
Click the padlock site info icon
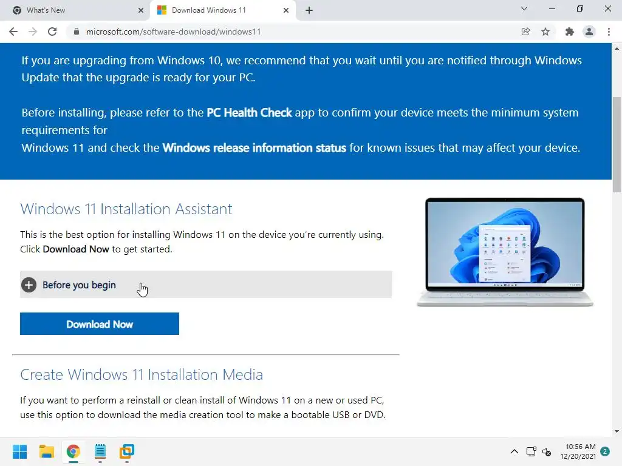[x=77, y=32]
